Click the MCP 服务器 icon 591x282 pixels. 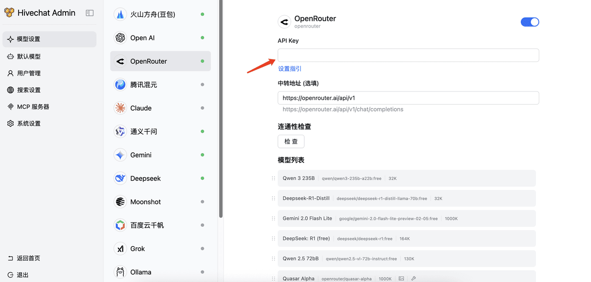tap(10, 107)
